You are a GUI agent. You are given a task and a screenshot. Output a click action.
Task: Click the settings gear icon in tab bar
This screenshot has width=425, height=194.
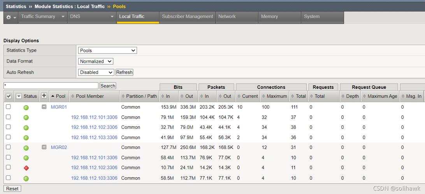[9, 17]
